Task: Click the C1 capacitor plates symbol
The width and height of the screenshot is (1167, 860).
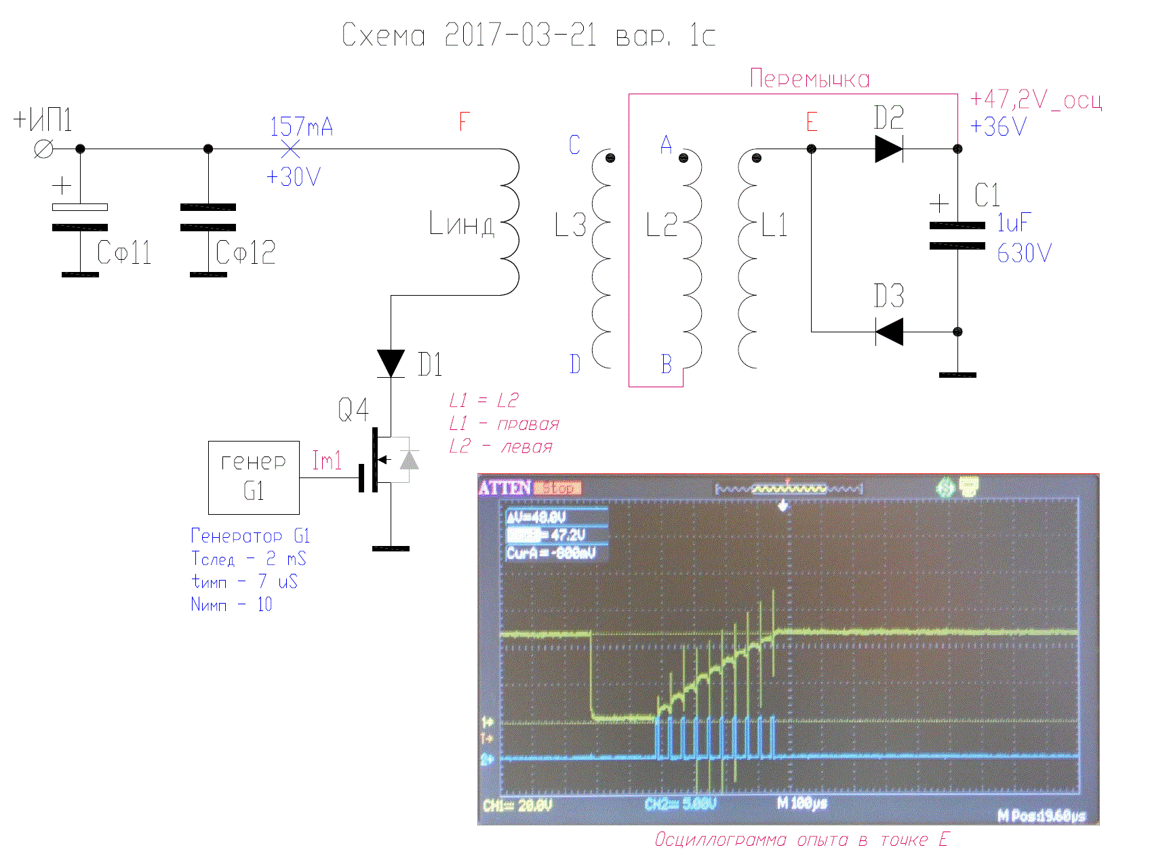Action: pyautogui.click(x=957, y=235)
